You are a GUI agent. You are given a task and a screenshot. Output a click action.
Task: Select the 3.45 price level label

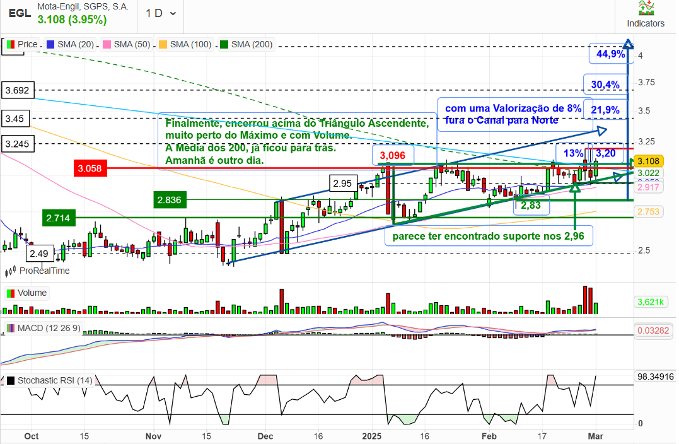15,119
